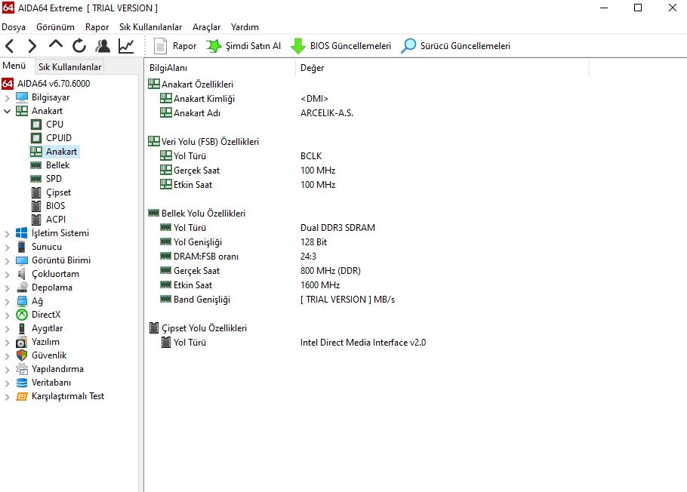Viewport: 687px width, 492px height.
Task: Expand the Depolama tree node
Action: tap(7, 288)
